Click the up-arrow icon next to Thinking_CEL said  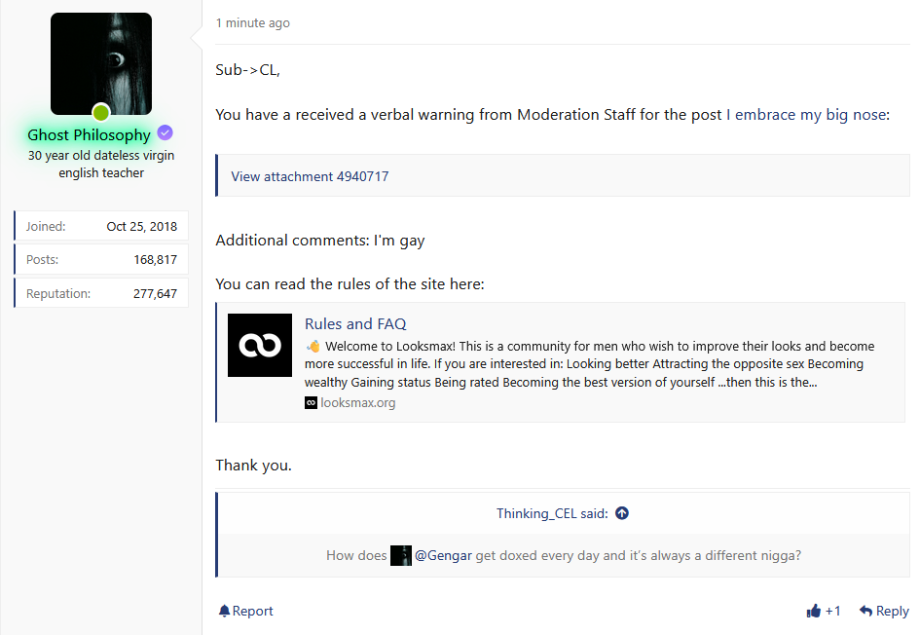(x=622, y=513)
